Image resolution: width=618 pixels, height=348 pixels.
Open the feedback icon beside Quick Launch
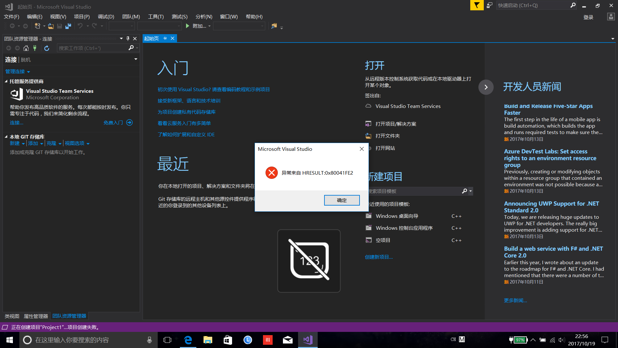(490, 5)
